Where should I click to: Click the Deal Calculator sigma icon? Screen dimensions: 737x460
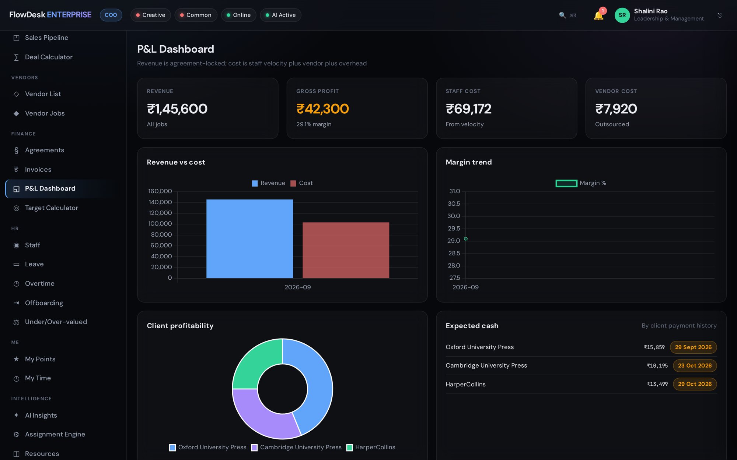point(16,57)
